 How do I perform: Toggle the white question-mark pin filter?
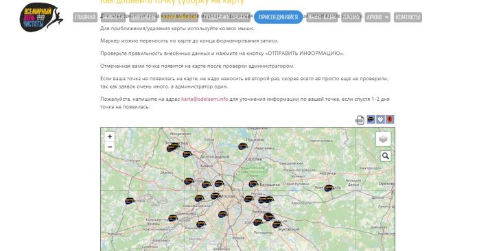[x=380, y=119]
